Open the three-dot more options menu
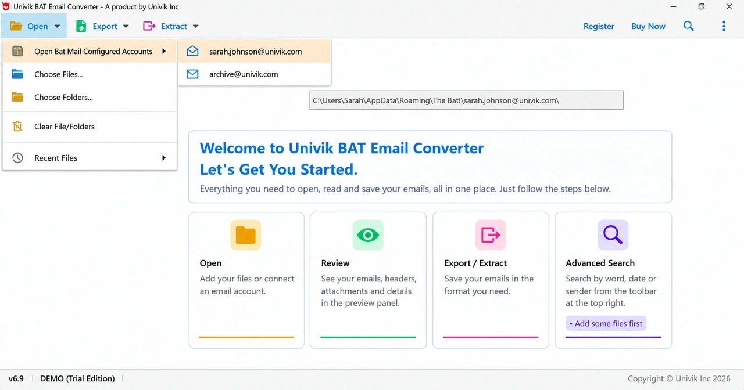 click(x=724, y=26)
